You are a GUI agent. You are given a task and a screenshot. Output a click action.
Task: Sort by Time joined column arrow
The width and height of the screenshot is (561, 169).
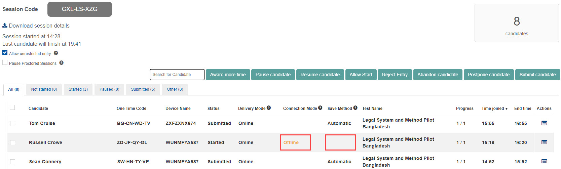(x=507, y=109)
